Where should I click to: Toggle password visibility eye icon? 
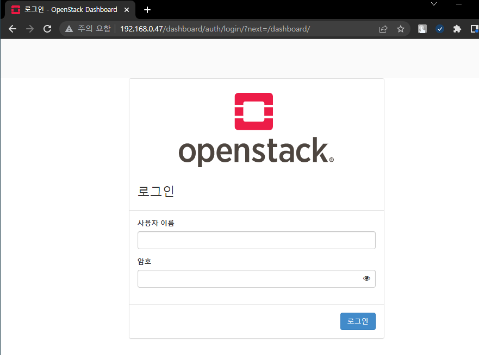[366, 278]
